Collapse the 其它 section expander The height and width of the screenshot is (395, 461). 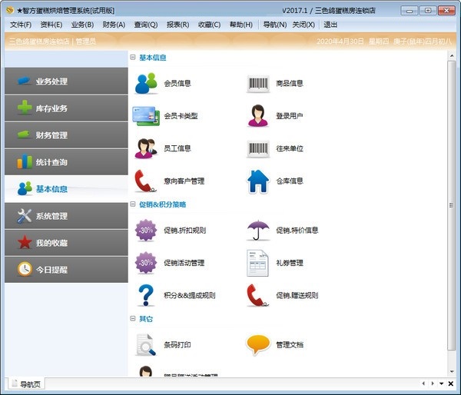[x=133, y=318]
